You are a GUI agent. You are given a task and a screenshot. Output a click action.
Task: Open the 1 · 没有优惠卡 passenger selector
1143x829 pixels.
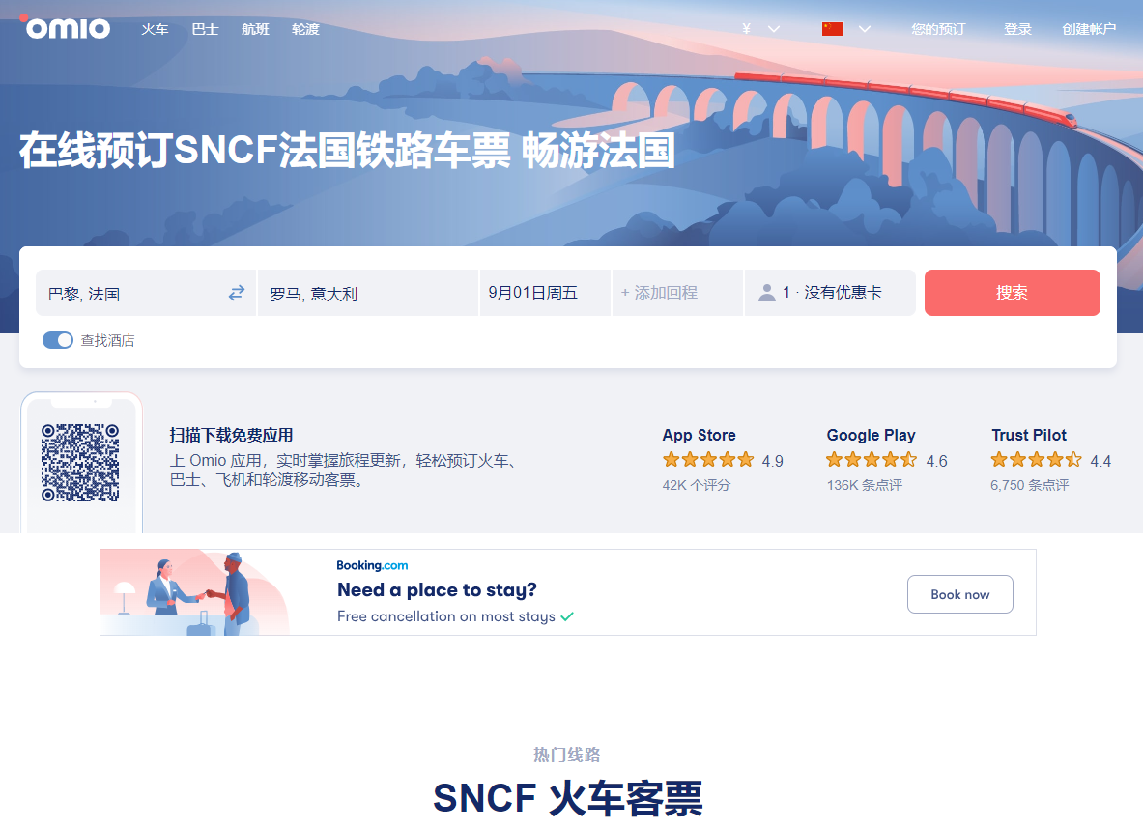[830, 293]
